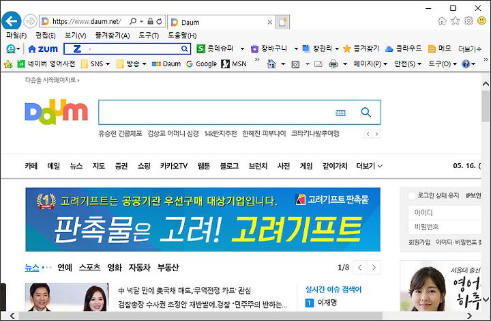Click the 고려기프트 banner advertisement
The height and width of the screenshot is (321, 491).
(x=203, y=219)
